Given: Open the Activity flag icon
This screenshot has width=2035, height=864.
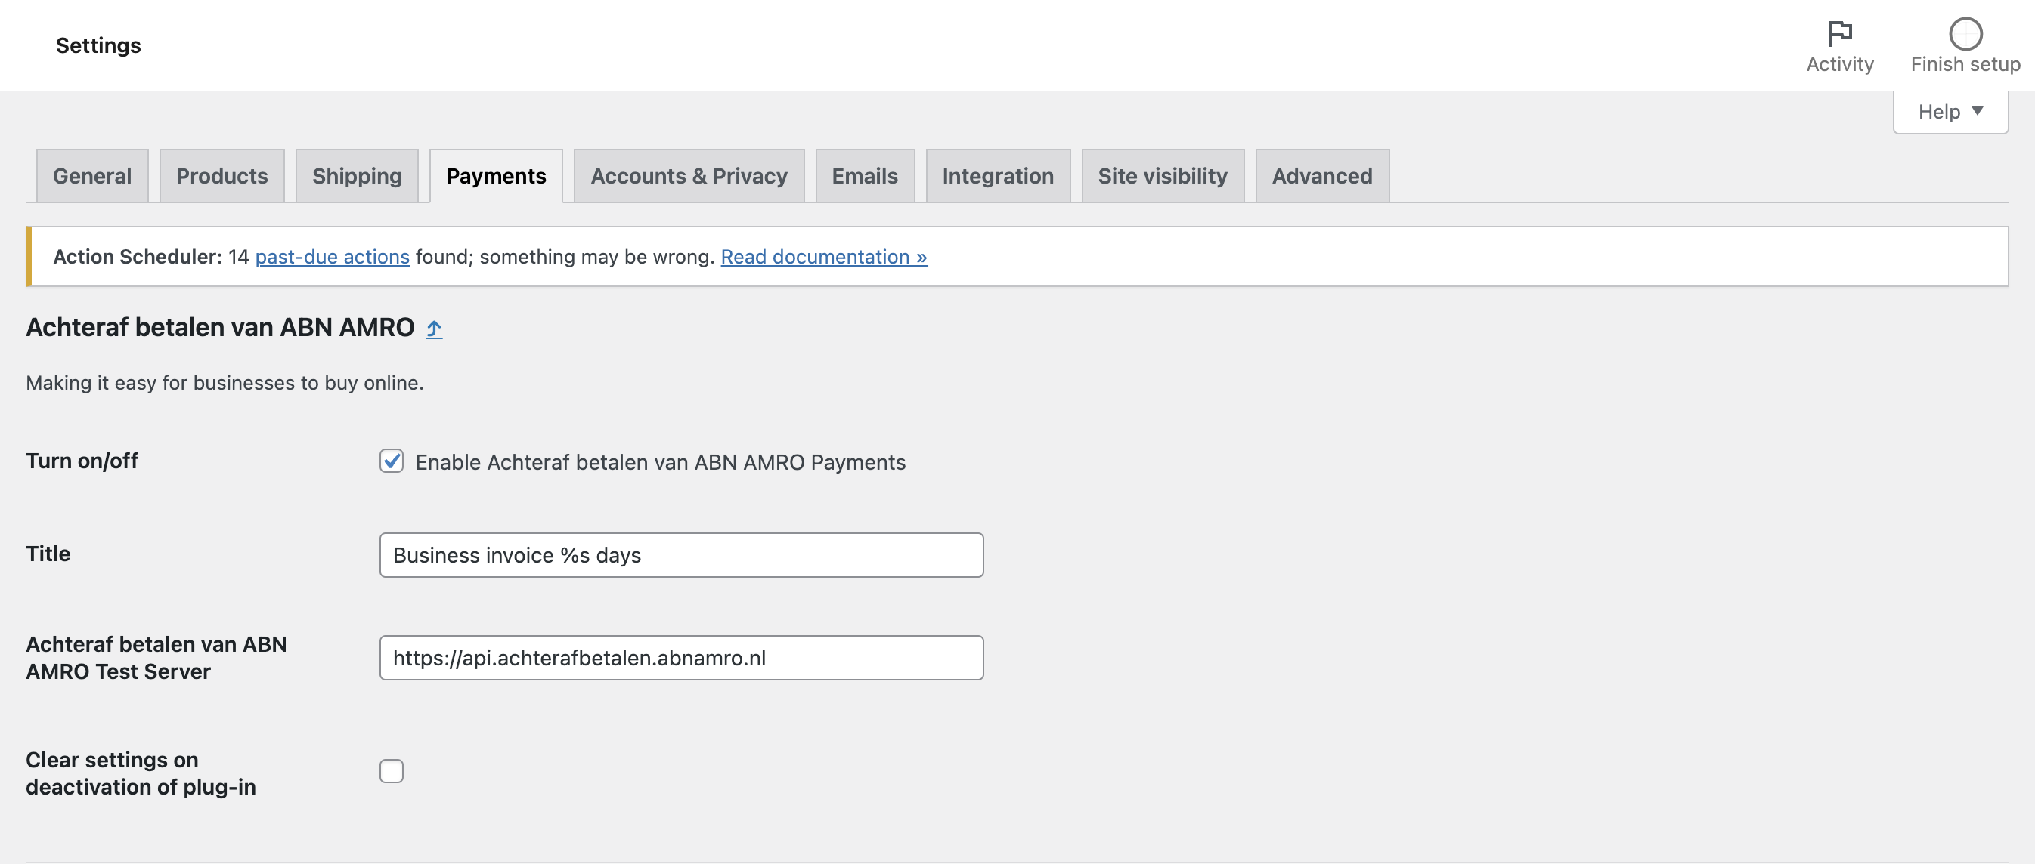Looking at the screenshot, I should click(1840, 34).
